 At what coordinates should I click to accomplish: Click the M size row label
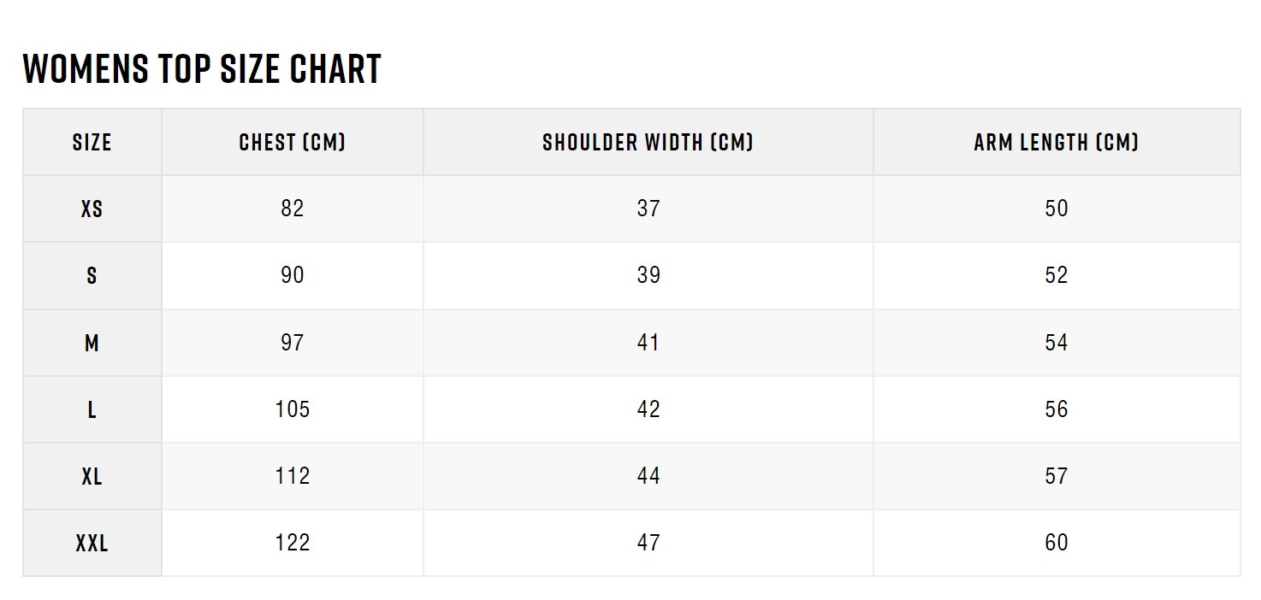(x=92, y=343)
